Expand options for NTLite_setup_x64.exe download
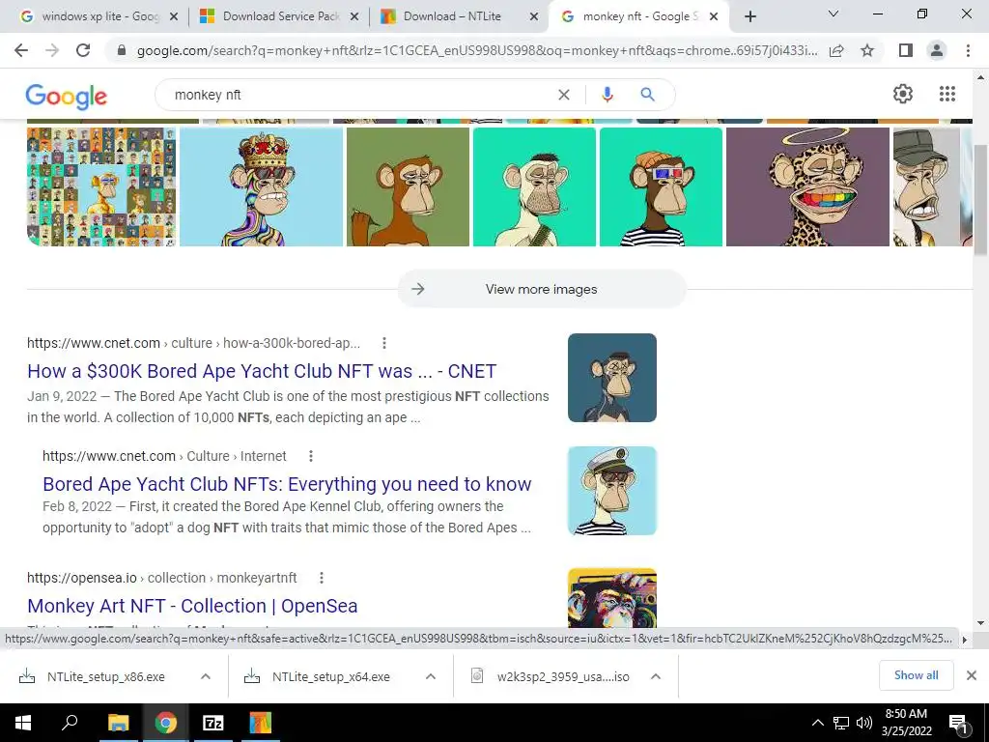Image resolution: width=989 pixels, height=742 pixels. pyautogui.click(x=431, y=676)
